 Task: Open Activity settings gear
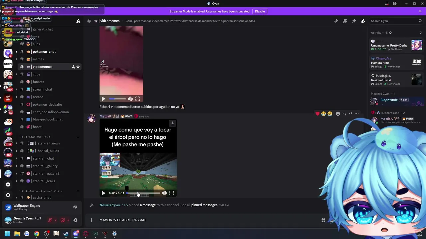(x=390, y=33)
